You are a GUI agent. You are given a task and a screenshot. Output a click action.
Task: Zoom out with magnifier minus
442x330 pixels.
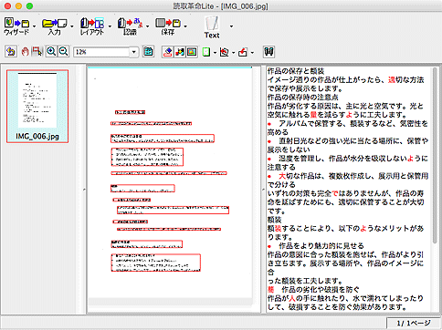pyautogui.click(x=64, y=52)
